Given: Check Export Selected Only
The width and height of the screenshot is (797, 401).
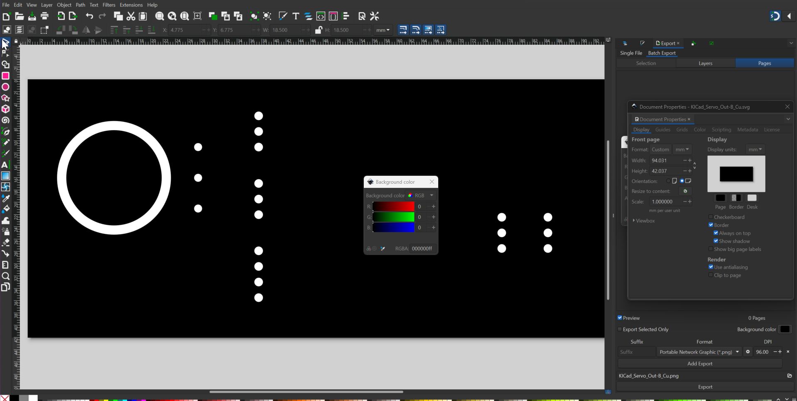Looking at the screenshot, I should tap(620, 329).
